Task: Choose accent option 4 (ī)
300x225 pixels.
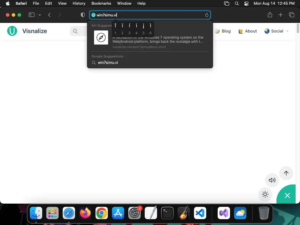Action: 137,28
